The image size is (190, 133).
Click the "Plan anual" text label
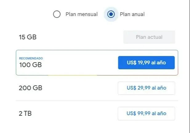132,14
